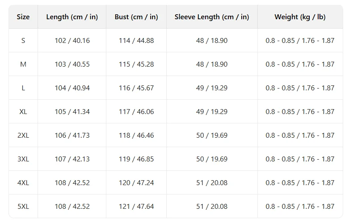349x220 pixels.
Task: Click the length value 104 / 40.94
Action: coord(72,88)
